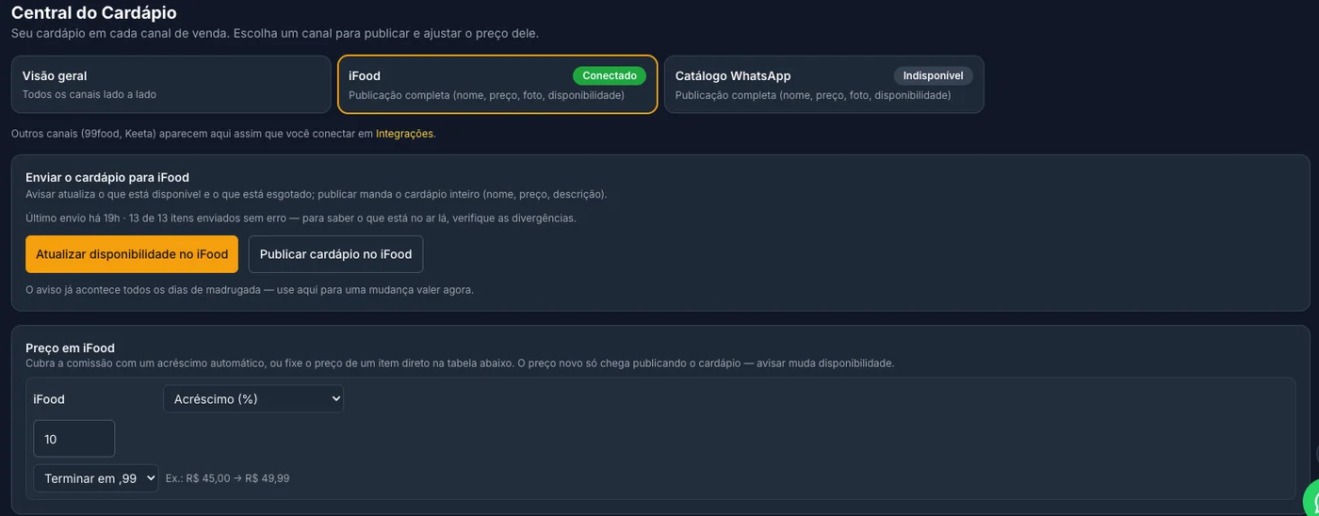Click the Todos os canais lado a lado subtitle

(x=90, y=94)
